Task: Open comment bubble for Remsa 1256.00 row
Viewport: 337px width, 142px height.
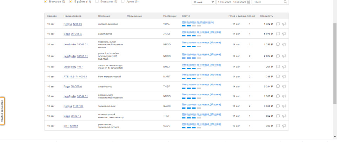Action: [x=278, y=24]
